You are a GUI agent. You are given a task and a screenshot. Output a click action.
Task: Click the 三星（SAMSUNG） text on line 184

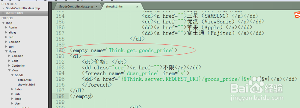coord(209,16)
